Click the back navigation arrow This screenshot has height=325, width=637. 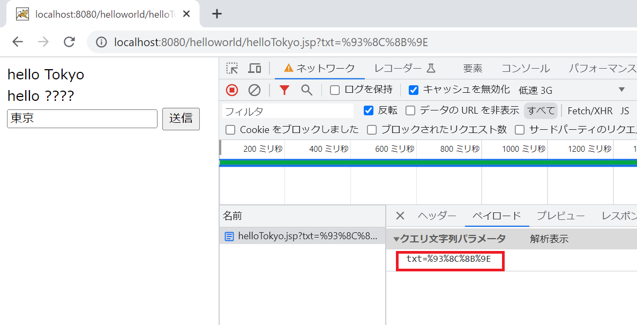[x=18, y=42]
